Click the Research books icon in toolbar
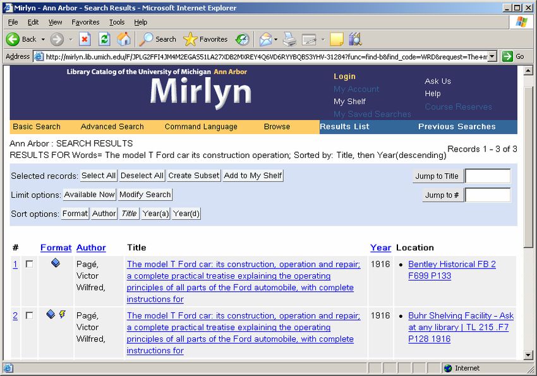 (x=356, y=39)
